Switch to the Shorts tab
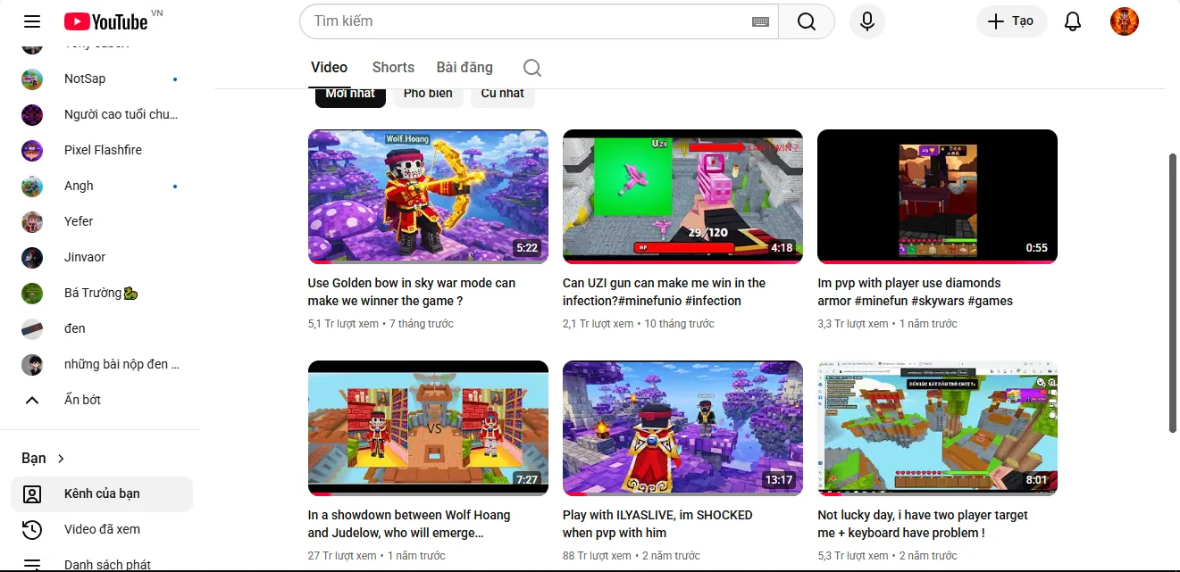This screenshot has width=1180, height=572. (393, 68)
